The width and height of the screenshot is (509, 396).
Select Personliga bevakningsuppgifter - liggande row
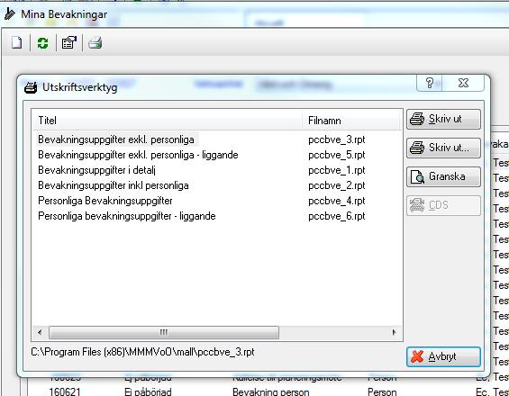pyautogui.click(x=201, y=216)
